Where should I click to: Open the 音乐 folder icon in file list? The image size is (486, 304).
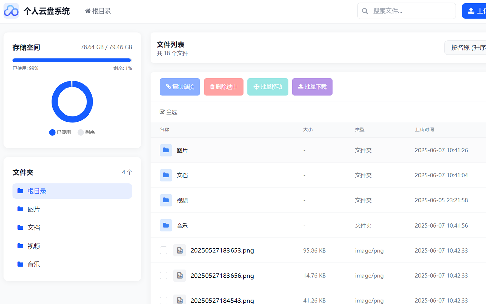(166, 225)
